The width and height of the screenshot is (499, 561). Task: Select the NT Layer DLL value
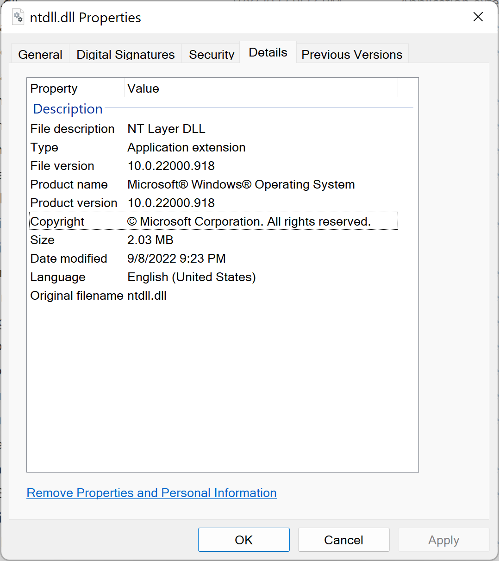(167, 129)
